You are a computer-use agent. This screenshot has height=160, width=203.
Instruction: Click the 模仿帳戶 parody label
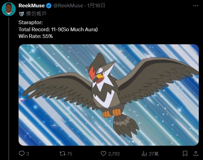tap(36, 13)
